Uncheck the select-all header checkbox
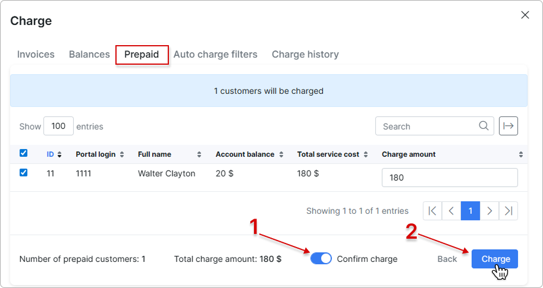The width and height of the screenshot is (543, 288). [24, 153]
